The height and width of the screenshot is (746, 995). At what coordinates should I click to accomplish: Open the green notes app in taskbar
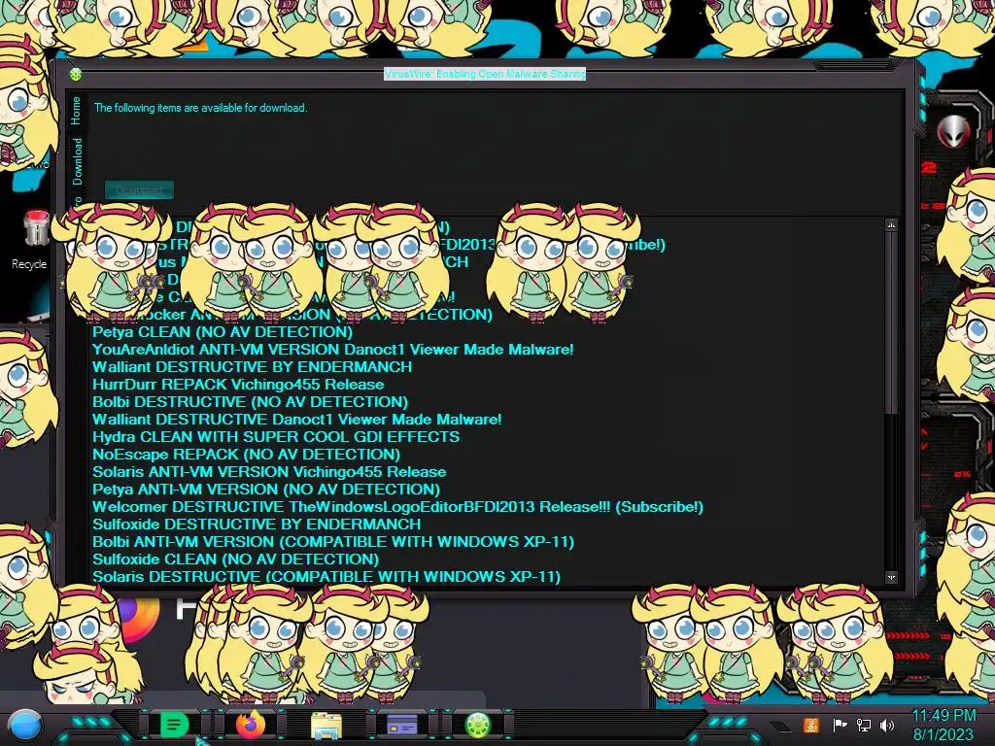[x=174, y=725]
